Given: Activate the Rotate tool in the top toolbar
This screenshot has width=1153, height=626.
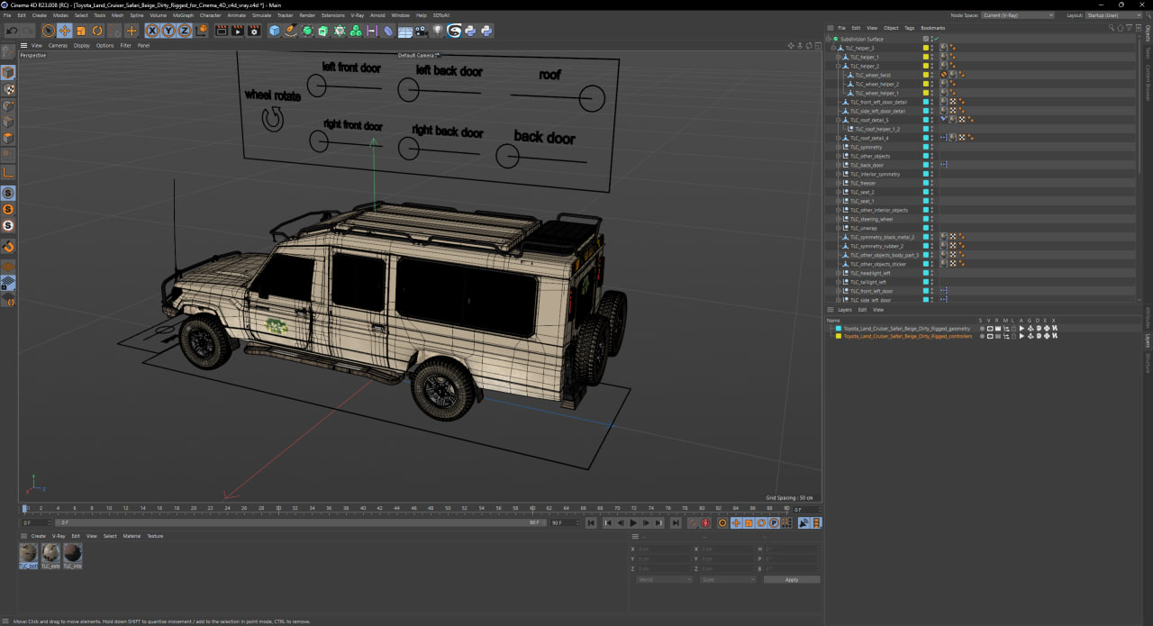Looking at the screenshot, I should click(97, 31).
